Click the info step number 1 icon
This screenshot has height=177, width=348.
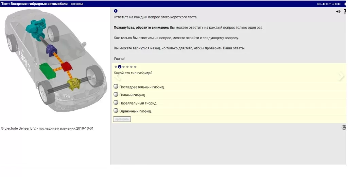116,11
